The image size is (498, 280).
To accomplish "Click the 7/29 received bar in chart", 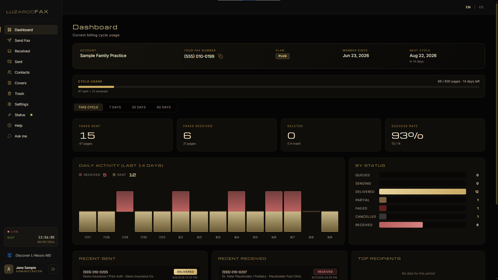I will (x=125, y=201).
